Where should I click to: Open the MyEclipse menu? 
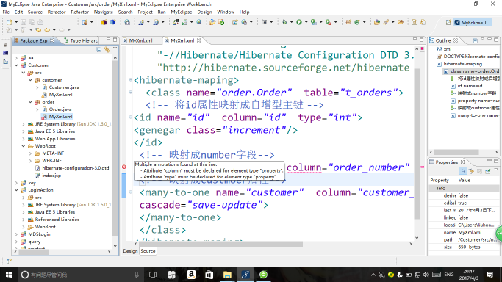[x=182, y=12]
